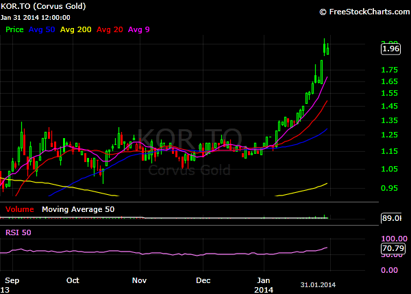Click the volume value box 89.0
The height and width of the screenshot is (294, 411).
pyautogui.click(x=391, y=218)
